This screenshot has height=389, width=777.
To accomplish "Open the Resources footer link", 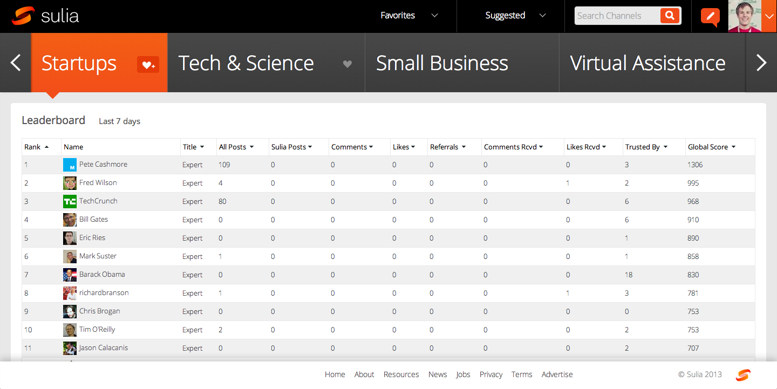I will pos(401,374).
